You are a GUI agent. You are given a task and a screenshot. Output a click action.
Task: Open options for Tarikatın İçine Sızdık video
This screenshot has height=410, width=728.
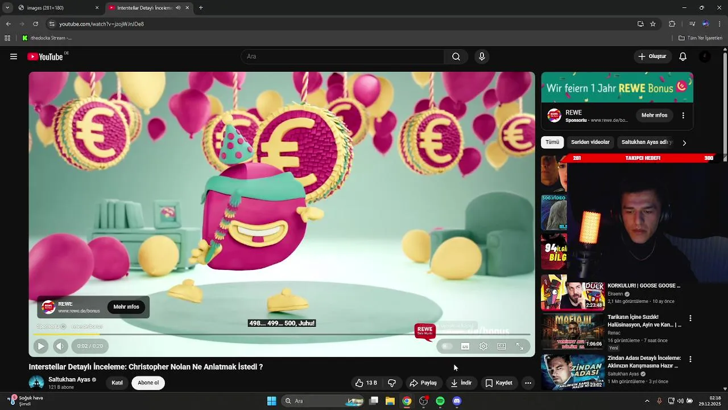coord(690,318)
